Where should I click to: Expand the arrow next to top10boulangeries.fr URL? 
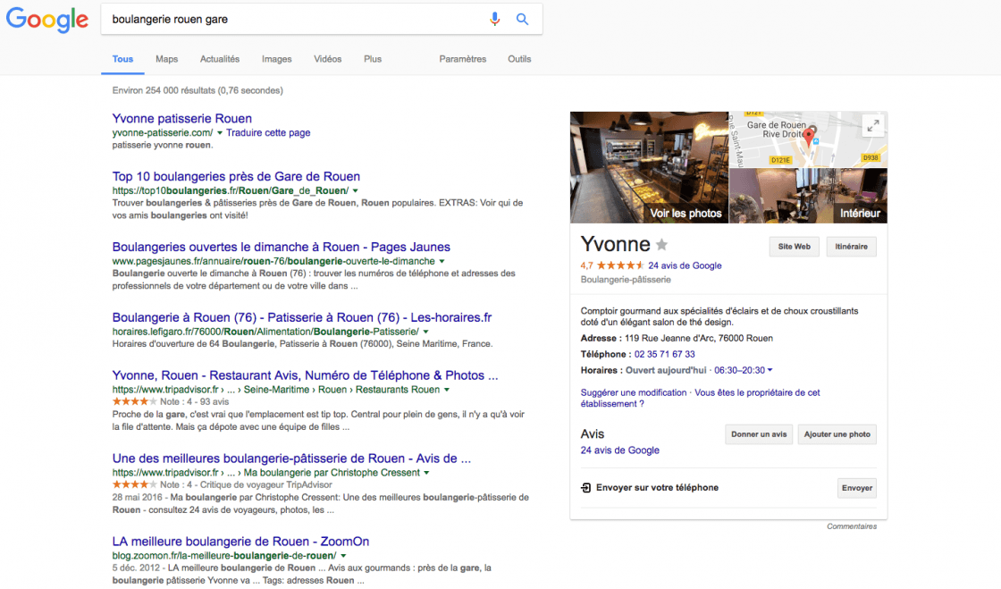356,190
